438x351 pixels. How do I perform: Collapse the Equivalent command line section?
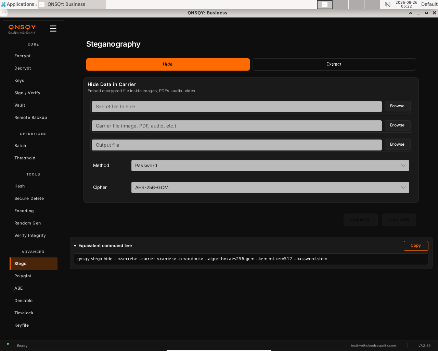click(x=103, y=246)
